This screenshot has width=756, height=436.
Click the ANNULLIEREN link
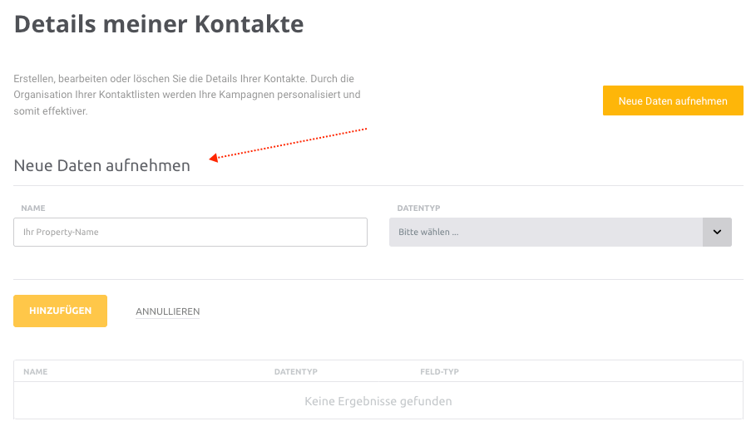point(167,311)
